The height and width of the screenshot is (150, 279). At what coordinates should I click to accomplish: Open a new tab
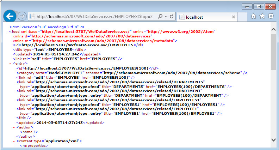[x=242, y=17]
